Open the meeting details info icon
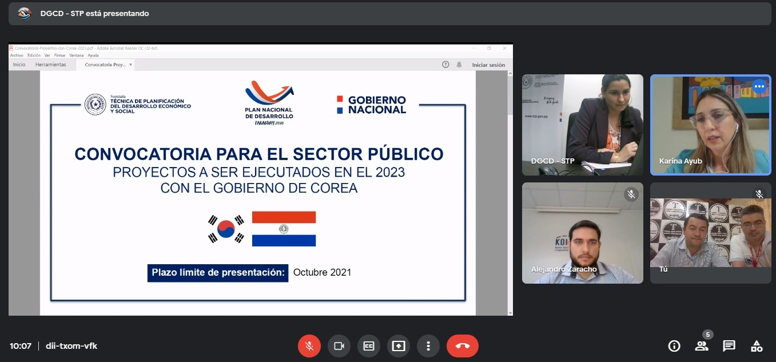The height and width of the screenshot is (362, 776). (x=674, y=346)
